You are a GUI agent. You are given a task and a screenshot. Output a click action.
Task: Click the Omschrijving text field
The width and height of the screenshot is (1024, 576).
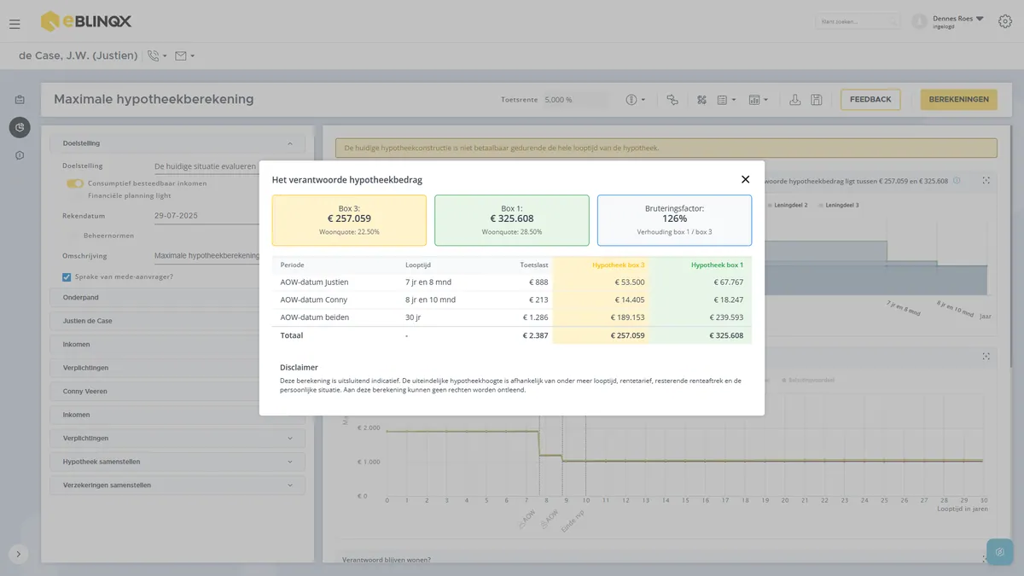206,255
